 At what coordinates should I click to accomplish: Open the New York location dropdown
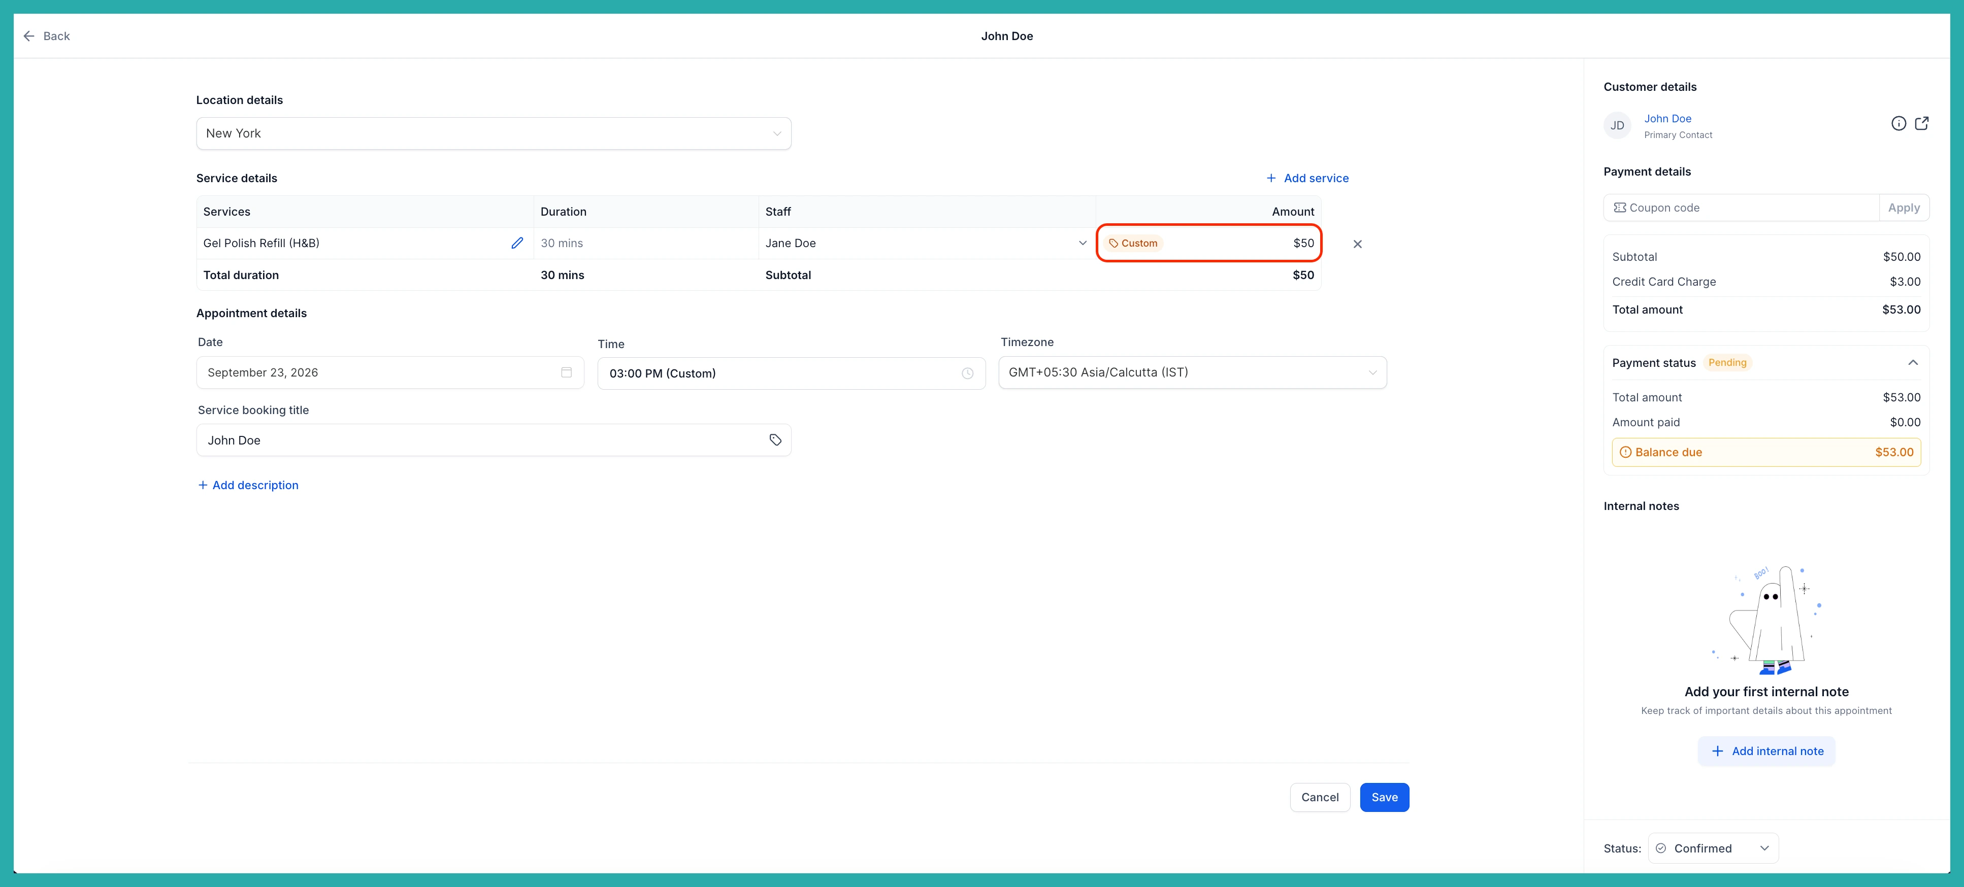(x=494, y=133)
